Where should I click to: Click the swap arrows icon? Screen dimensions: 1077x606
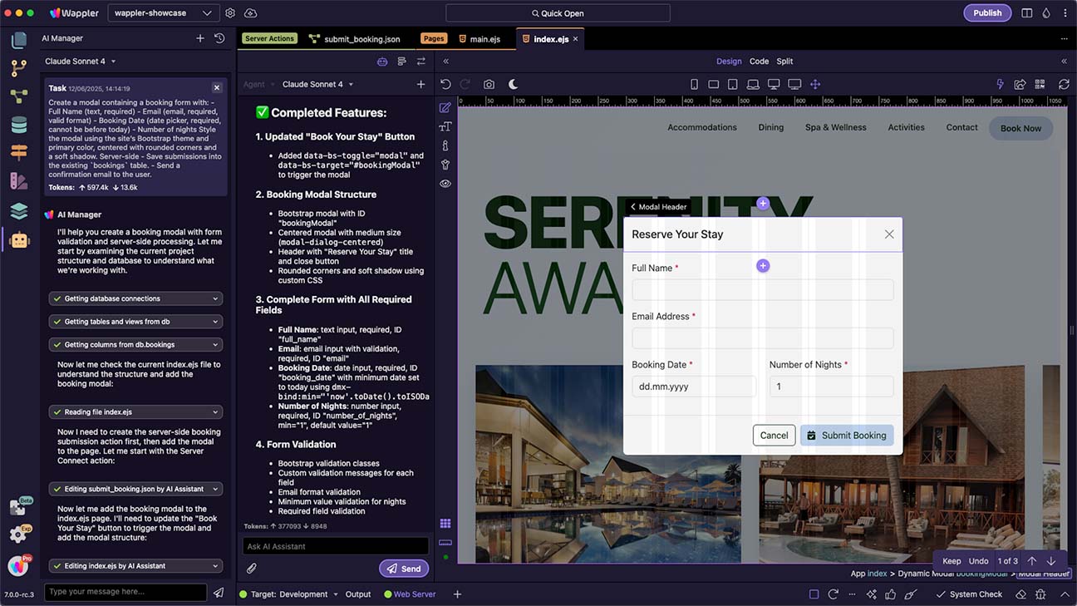421,62
